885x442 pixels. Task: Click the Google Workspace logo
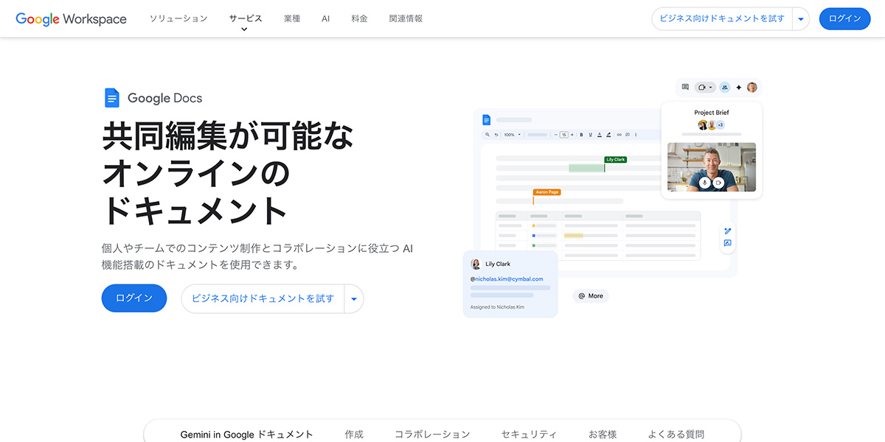click(x=72, y=19)
